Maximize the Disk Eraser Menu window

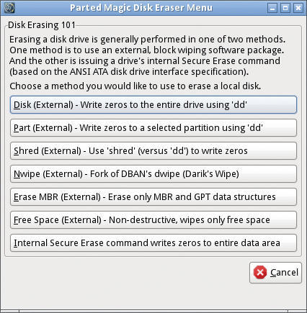click(x=285, y=8)
